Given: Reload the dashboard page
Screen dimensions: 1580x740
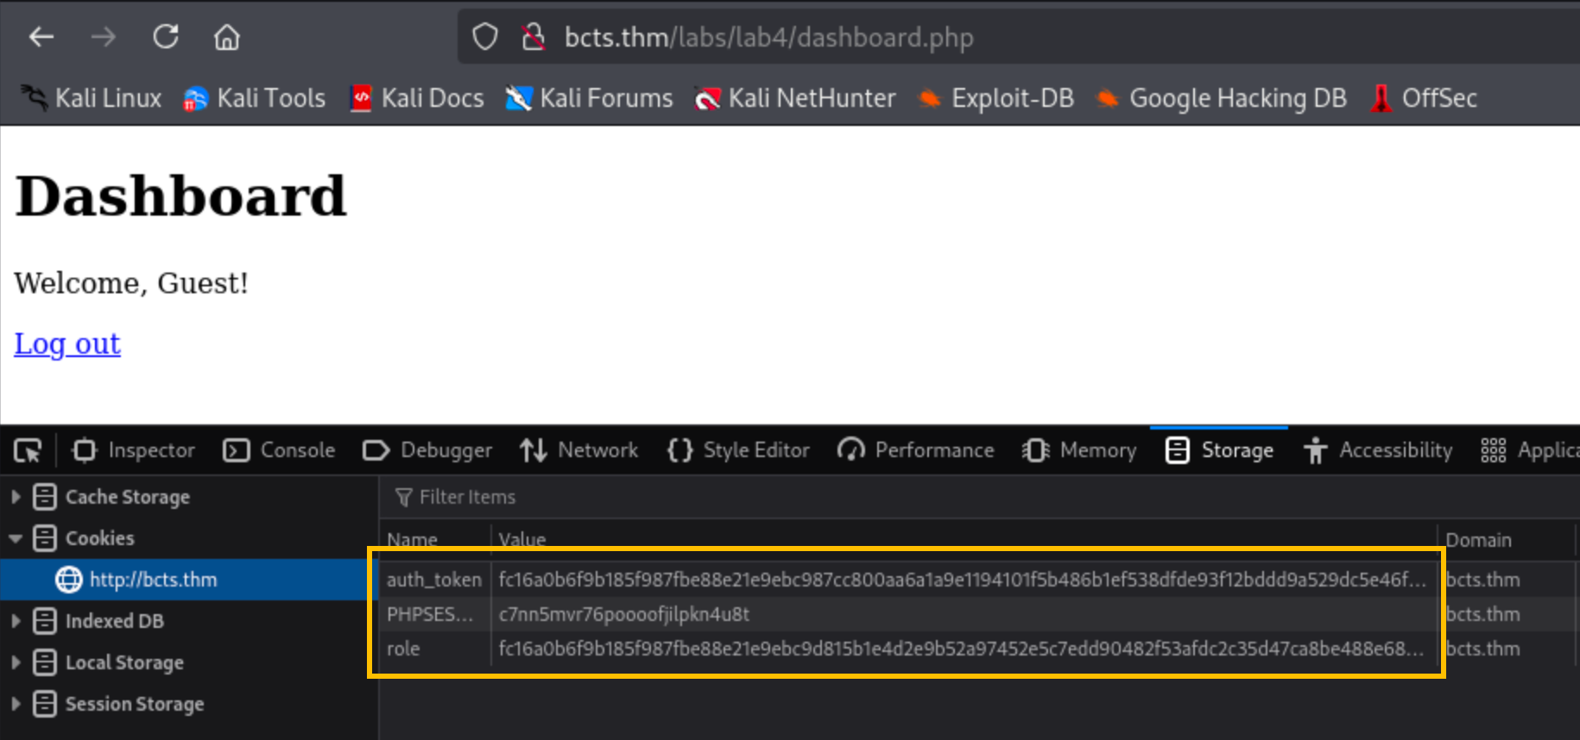Looking at the screenshot, I should click(x=166, y=37).
